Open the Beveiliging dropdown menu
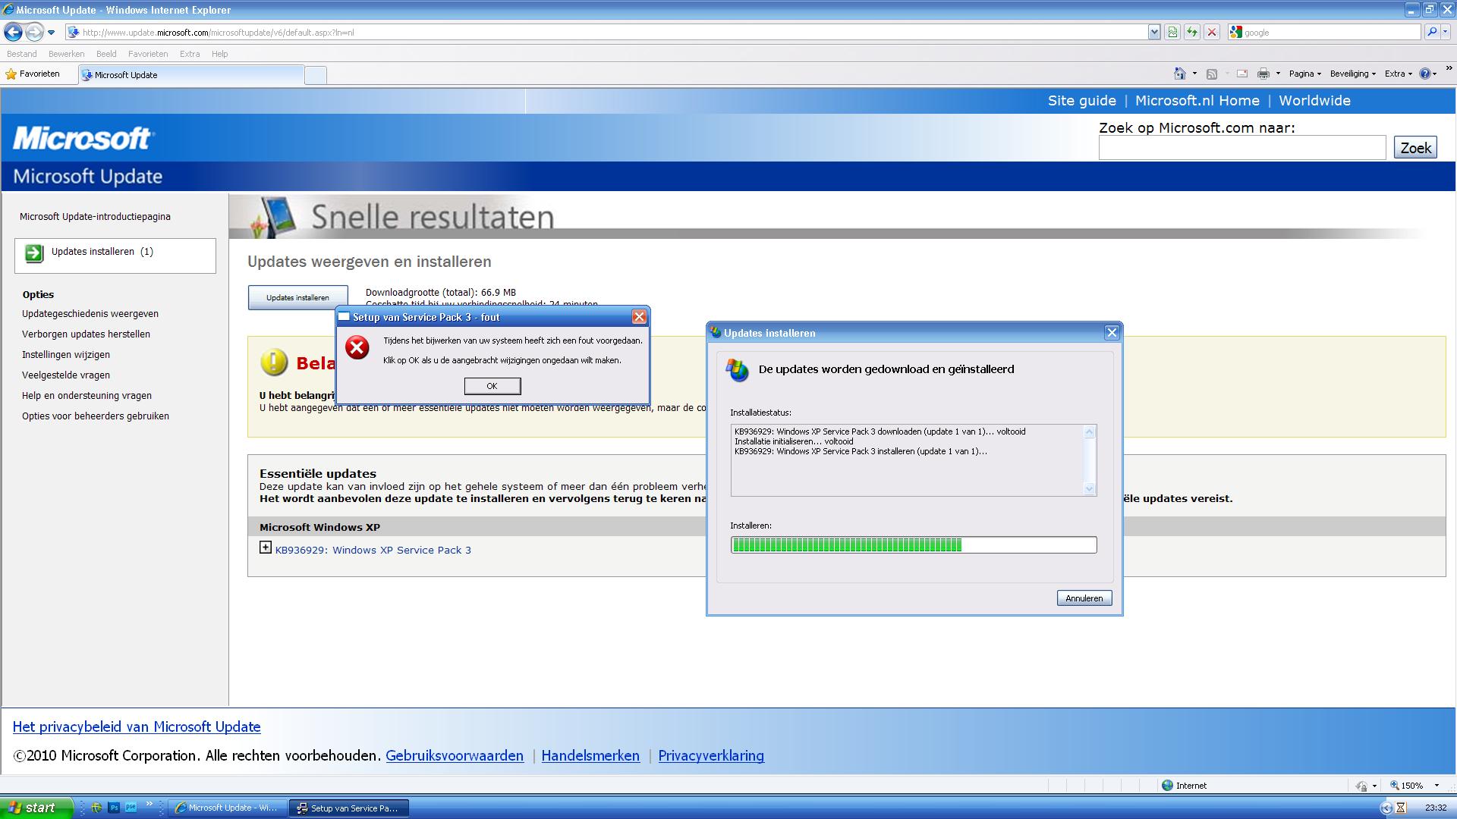This screenshot has height=819, width=1457. coord(1352,74)
